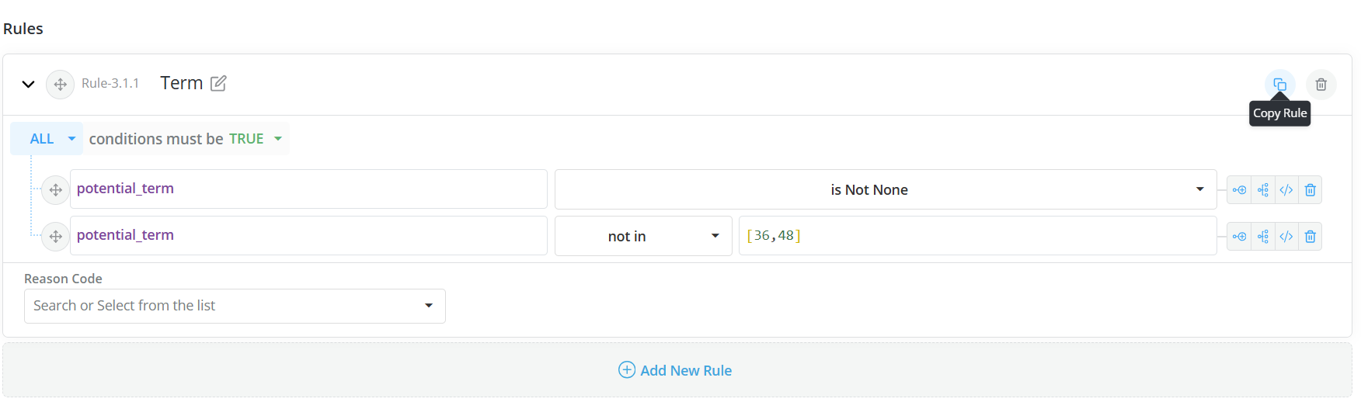Open the 'is Not None' operator dropdown
The image size is (1361, 402).
coord(886,190)
